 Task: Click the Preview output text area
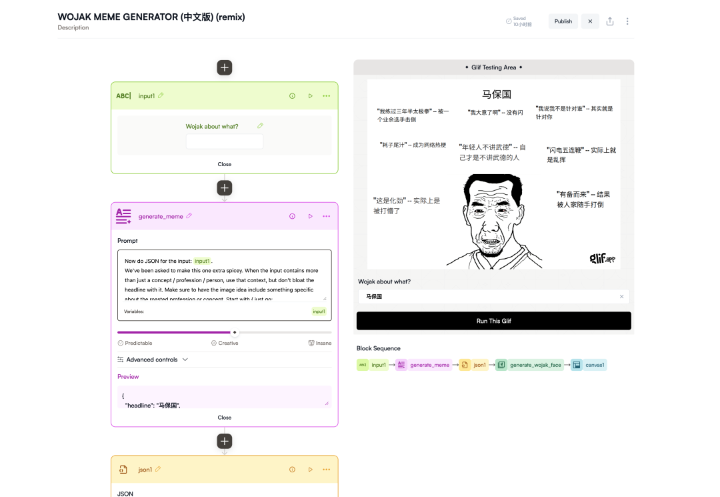coord(224,398)
